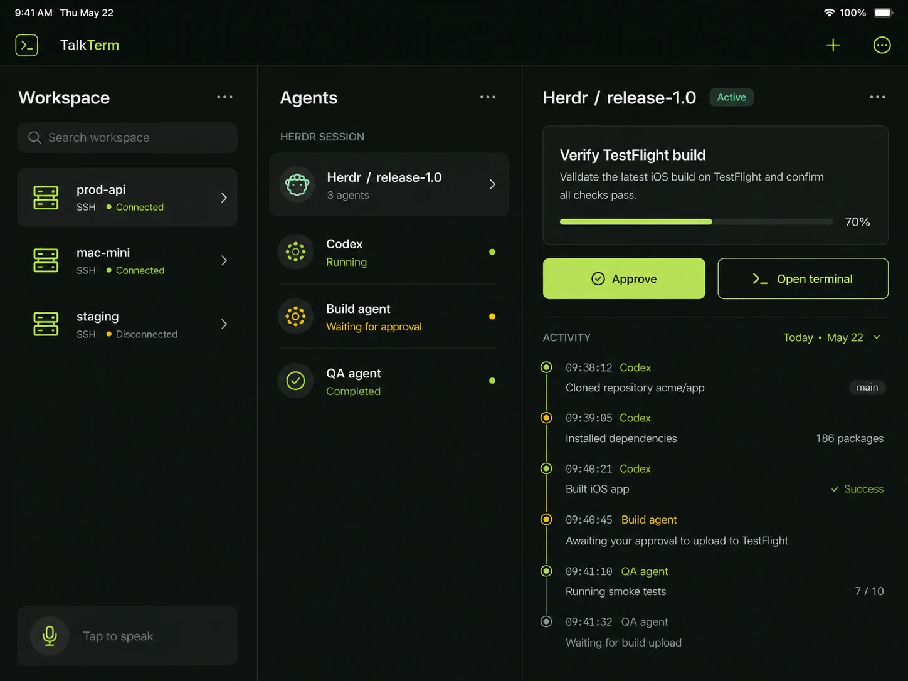Click the QA agent completed checkmark icon
Image resolution: width=908 pixels, height=681 pixels.
point(295,381)
